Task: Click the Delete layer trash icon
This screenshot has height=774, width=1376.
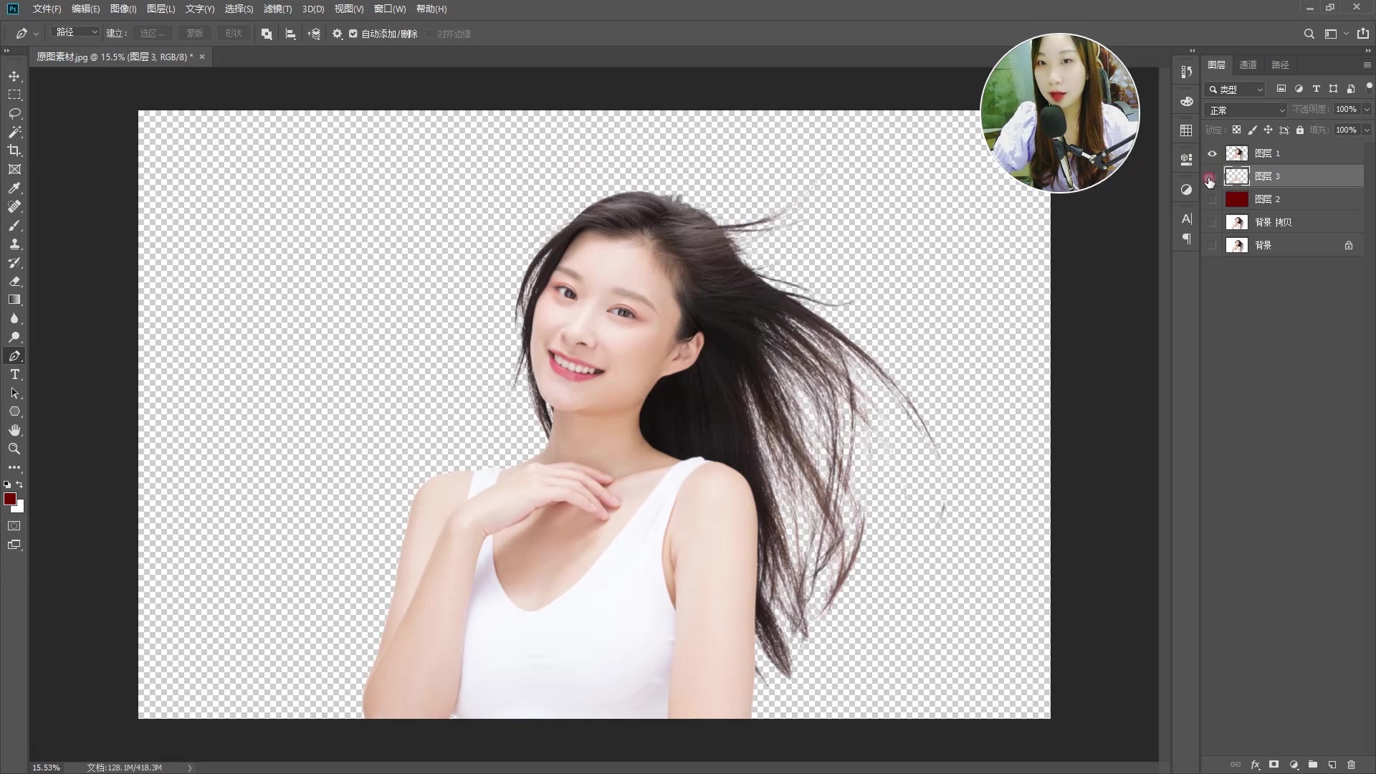Action: point(1351,765)
